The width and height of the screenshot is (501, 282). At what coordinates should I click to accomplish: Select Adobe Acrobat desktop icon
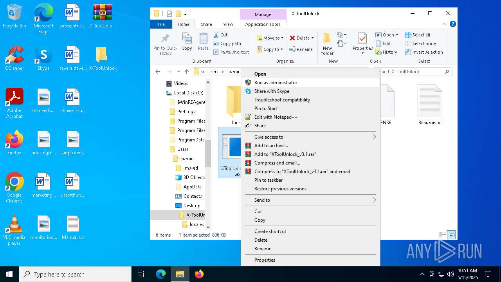click(14, 103)
